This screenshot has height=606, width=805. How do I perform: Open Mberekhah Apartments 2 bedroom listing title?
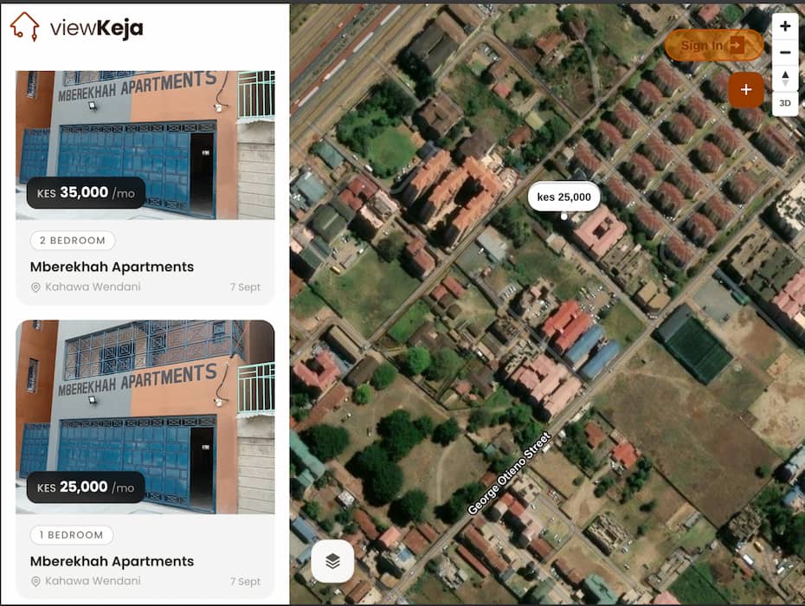(x=112, y=267)
